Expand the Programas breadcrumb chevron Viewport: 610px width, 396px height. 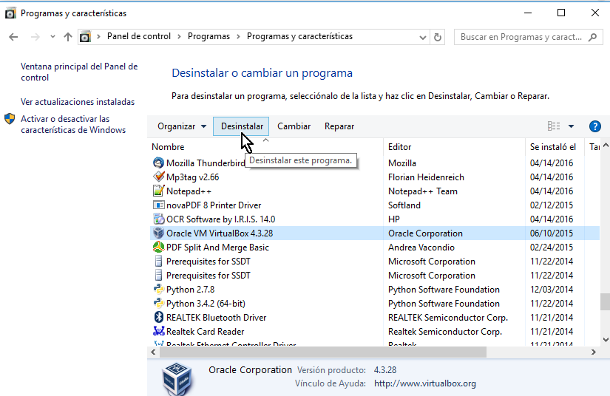[x=239, y=36]
